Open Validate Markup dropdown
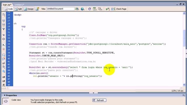Image resolution: width=187 pixels, height=105 pixels. pos(108,9)
